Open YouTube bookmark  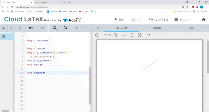[x=84, y=11]
